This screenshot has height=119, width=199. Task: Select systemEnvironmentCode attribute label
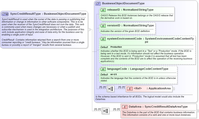[x=150, y=40]
